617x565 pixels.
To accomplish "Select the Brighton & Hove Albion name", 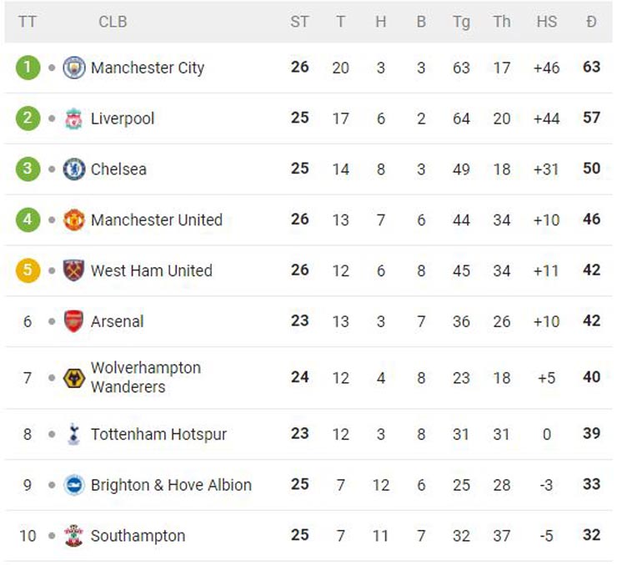I will pyautogui.click(x=171, y=485).
